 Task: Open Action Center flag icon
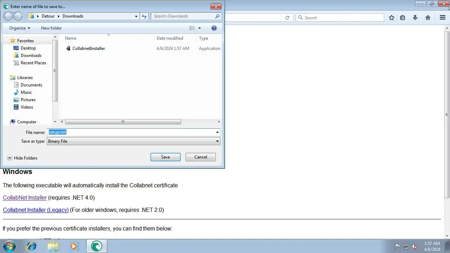(397, 246)
